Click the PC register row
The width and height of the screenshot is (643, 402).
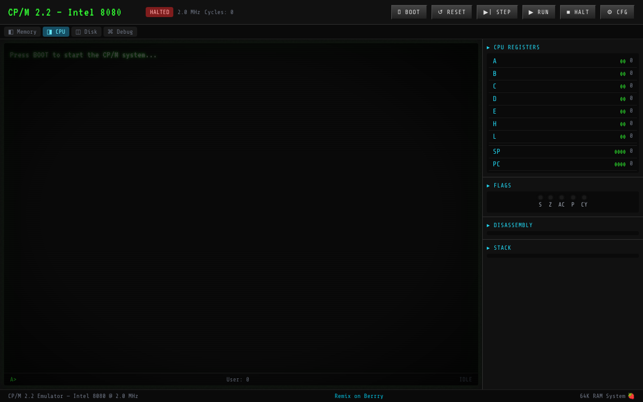point(563,164)
